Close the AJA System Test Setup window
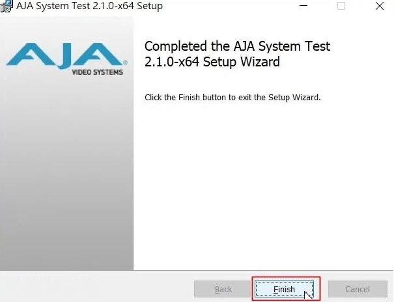 click(x=379, y=6)
